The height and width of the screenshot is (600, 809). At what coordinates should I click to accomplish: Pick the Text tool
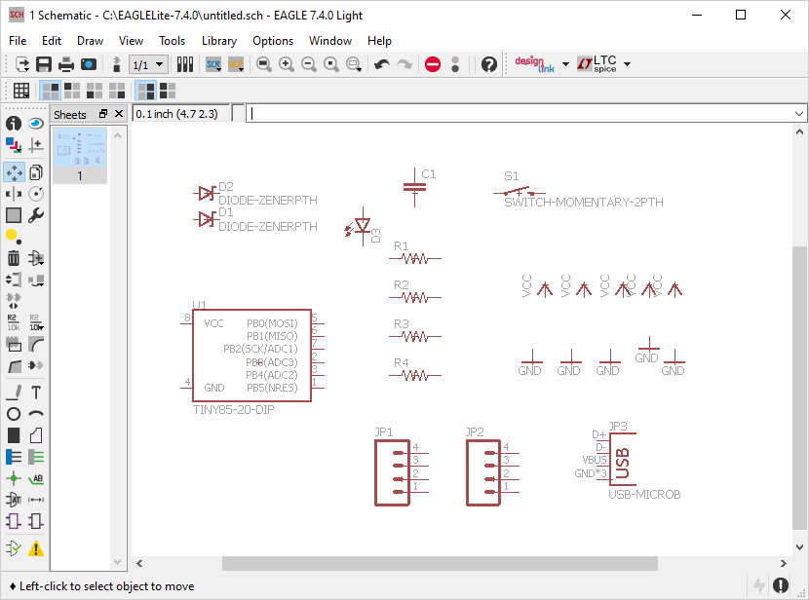click(35, 392)
